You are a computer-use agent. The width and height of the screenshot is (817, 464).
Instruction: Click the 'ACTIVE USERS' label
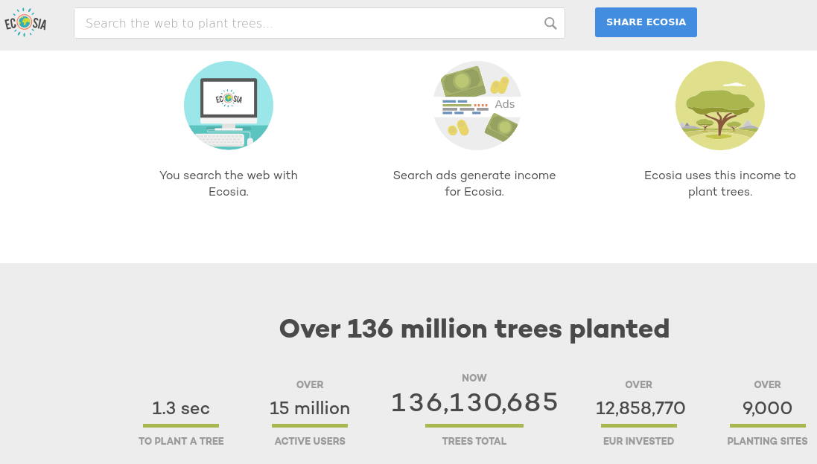310,441
